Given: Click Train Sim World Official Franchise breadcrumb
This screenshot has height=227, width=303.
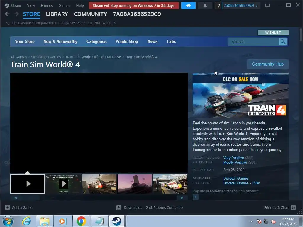Looking at the screenshot, I should (x=93, y=57).
